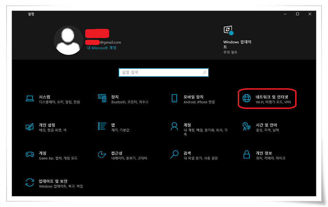Open the 모바일 장치 phone icon
This screenshot has height=207, width=328.
pos(174,98)
